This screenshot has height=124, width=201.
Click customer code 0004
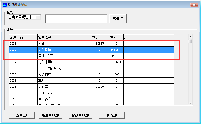coord(13,62)
